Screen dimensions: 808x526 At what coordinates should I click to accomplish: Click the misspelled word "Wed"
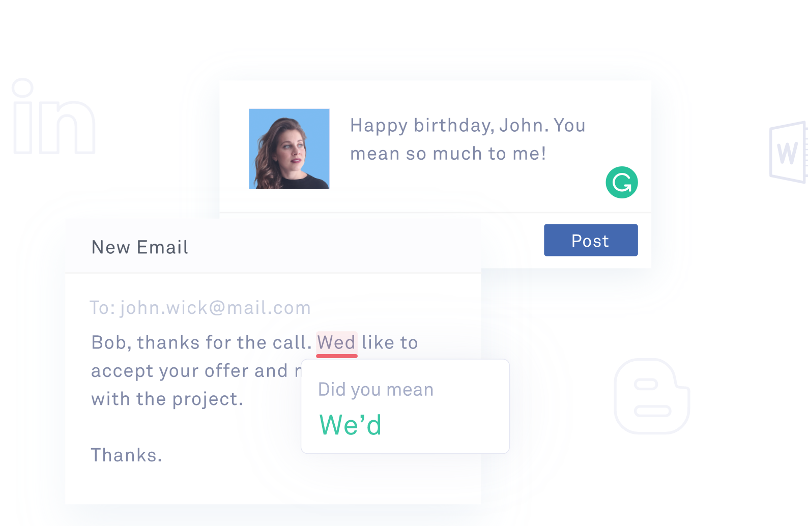click(336, 343)
